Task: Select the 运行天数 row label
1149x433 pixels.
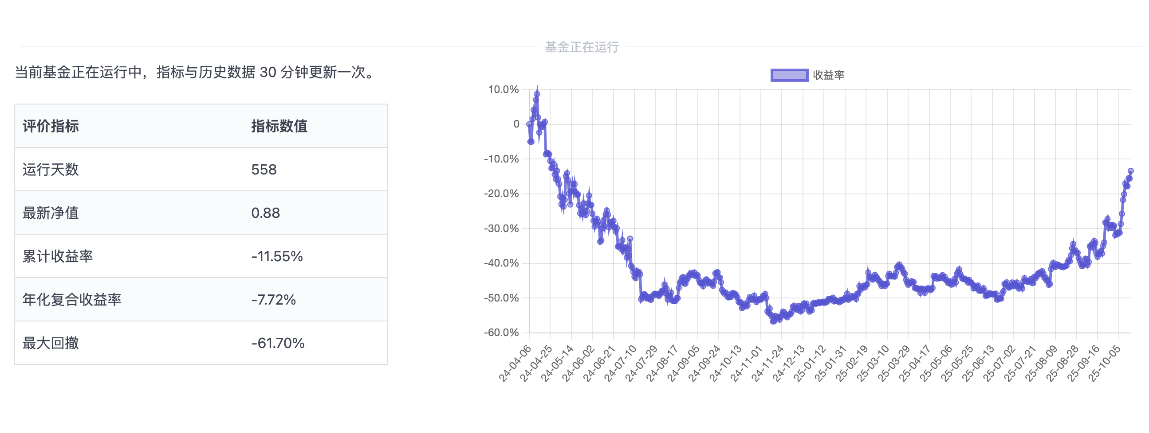Action: 51,170
